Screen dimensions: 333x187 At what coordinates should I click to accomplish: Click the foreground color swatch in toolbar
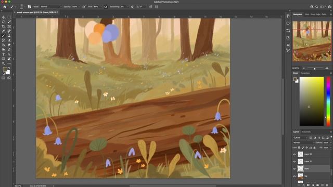click(5, 69)
